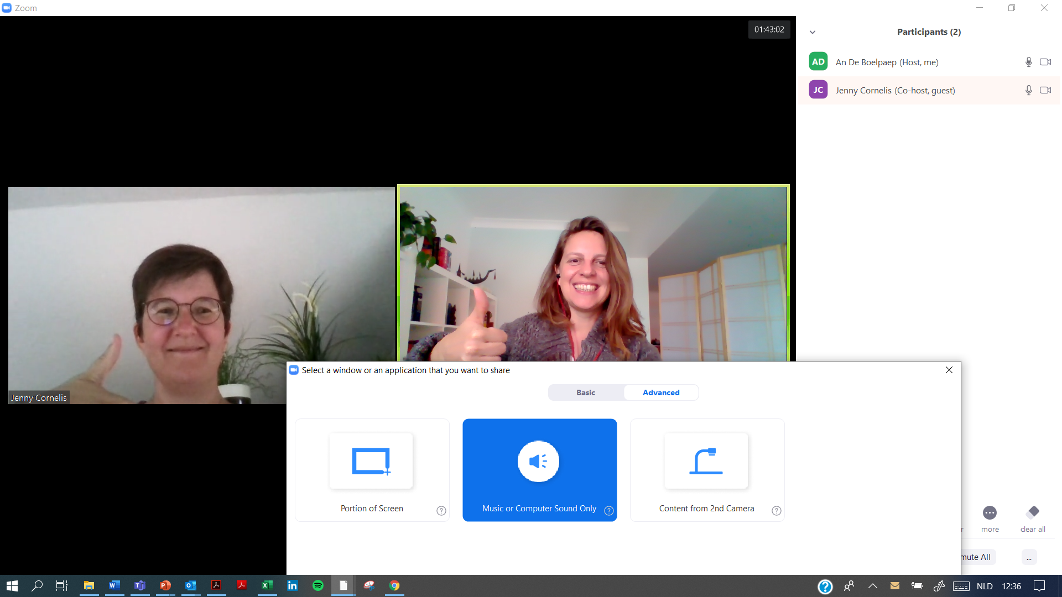
Task: Select Music or Computer Sound Only option
Action: (539, 470)
